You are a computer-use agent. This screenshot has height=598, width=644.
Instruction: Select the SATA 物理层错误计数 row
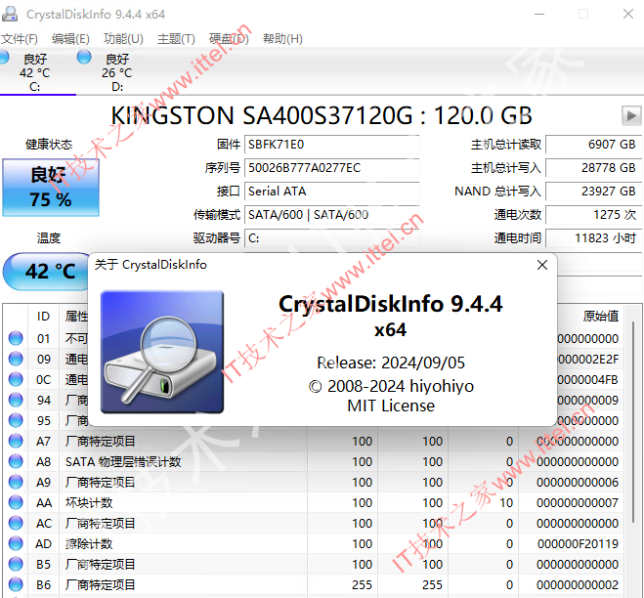[315, 461]
